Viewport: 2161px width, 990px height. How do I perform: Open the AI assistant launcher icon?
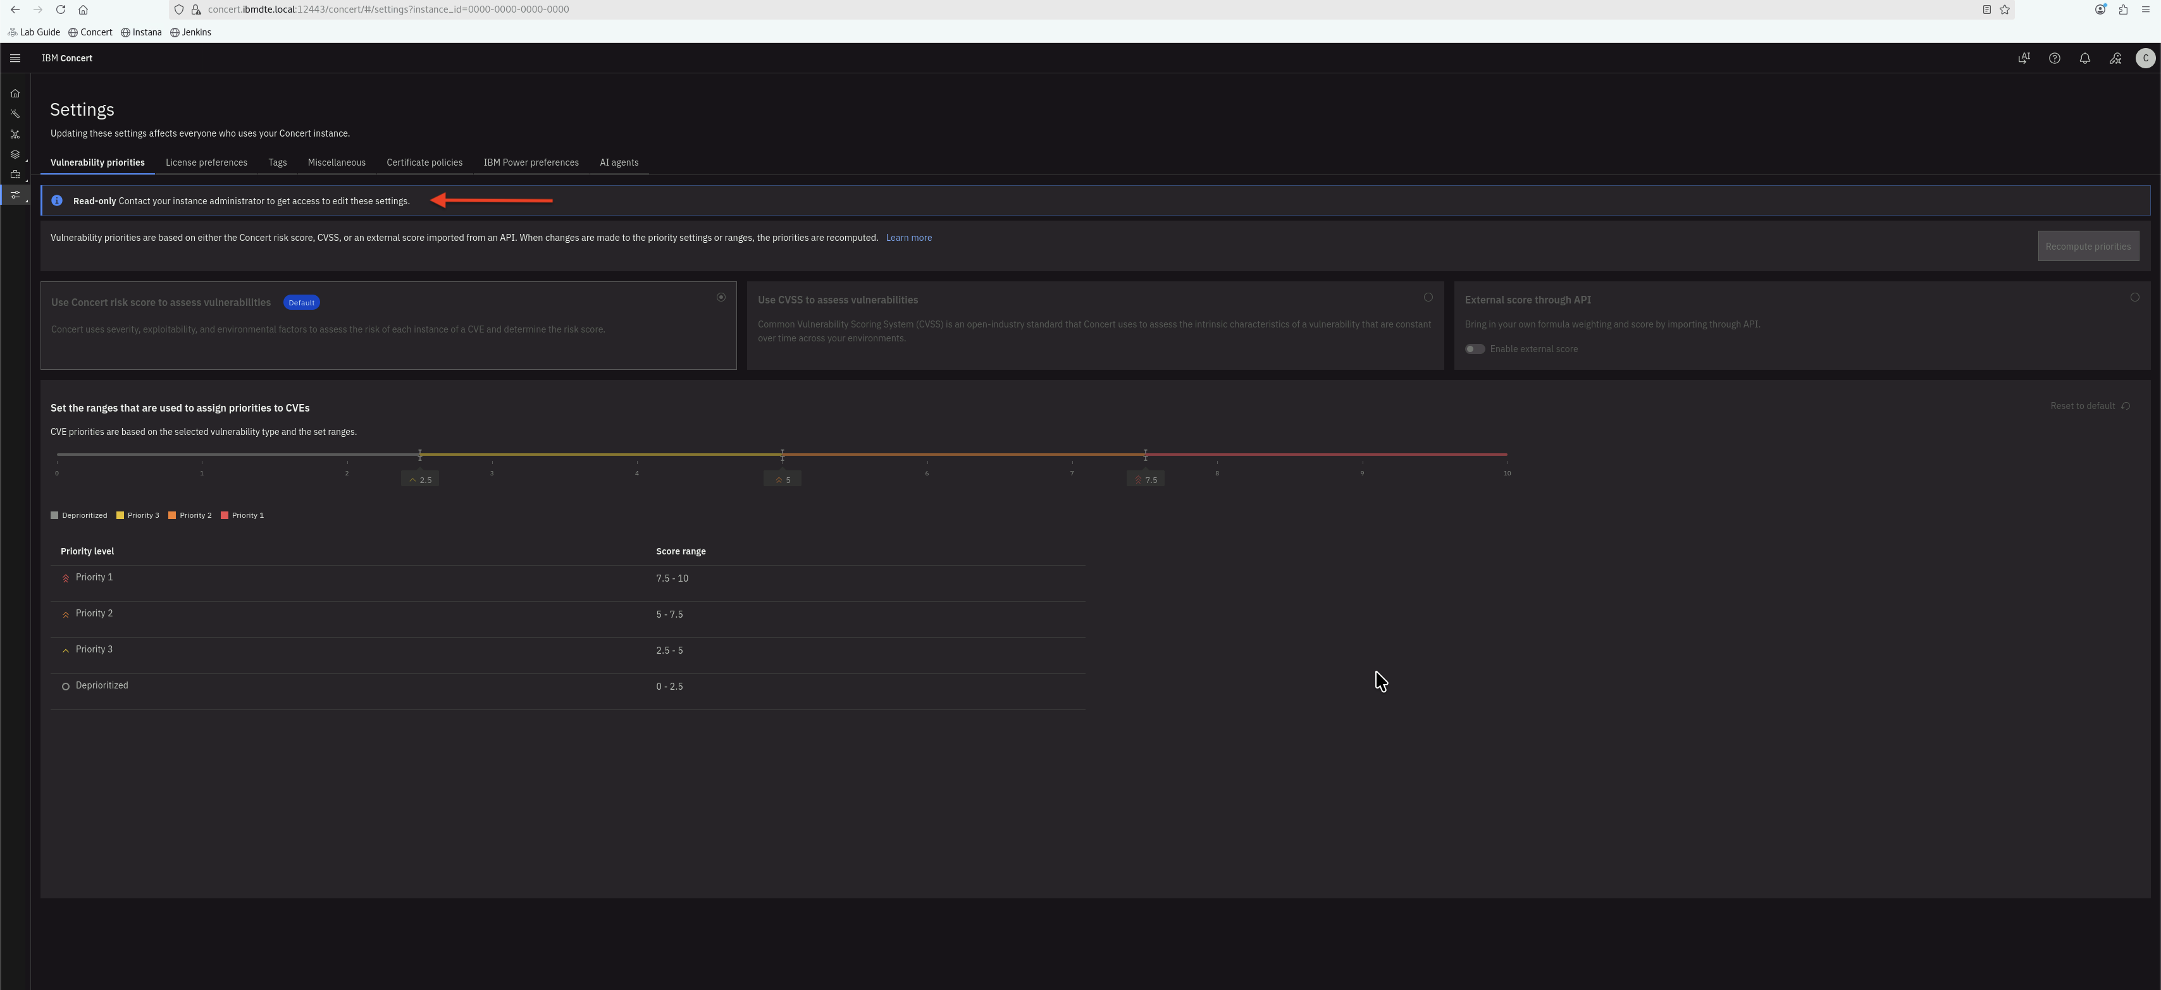[2024, 58]
